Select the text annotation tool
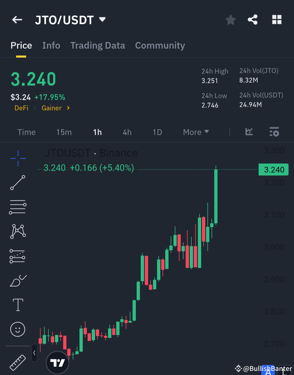Viewport: 294px width, 375px height. [18, 305]
